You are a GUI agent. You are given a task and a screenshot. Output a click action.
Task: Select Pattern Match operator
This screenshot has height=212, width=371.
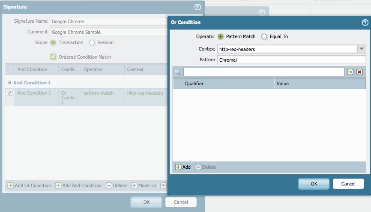click(x=221, y=36)
